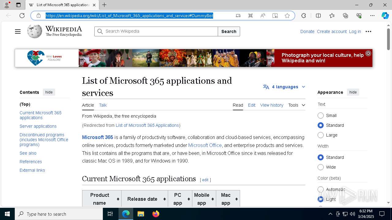Open the Tools dropdown menu
This screenshot has width=392, height=220.
296,105
